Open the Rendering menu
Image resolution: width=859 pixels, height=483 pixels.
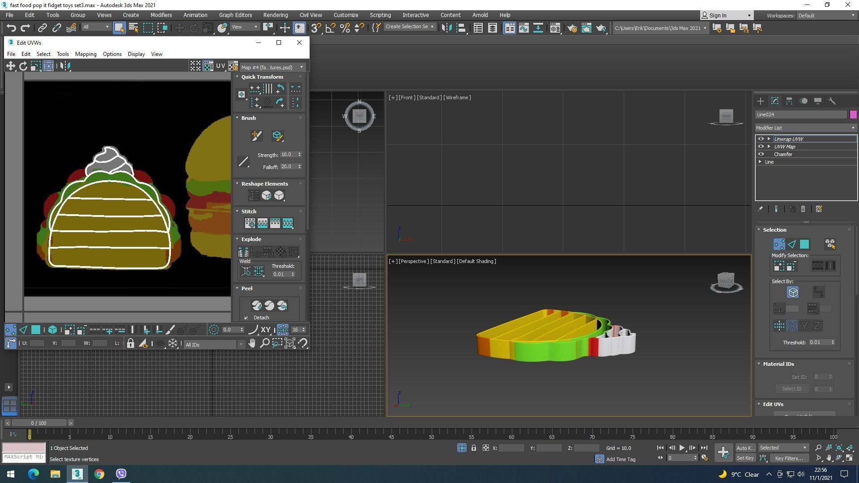coord(275,15)
